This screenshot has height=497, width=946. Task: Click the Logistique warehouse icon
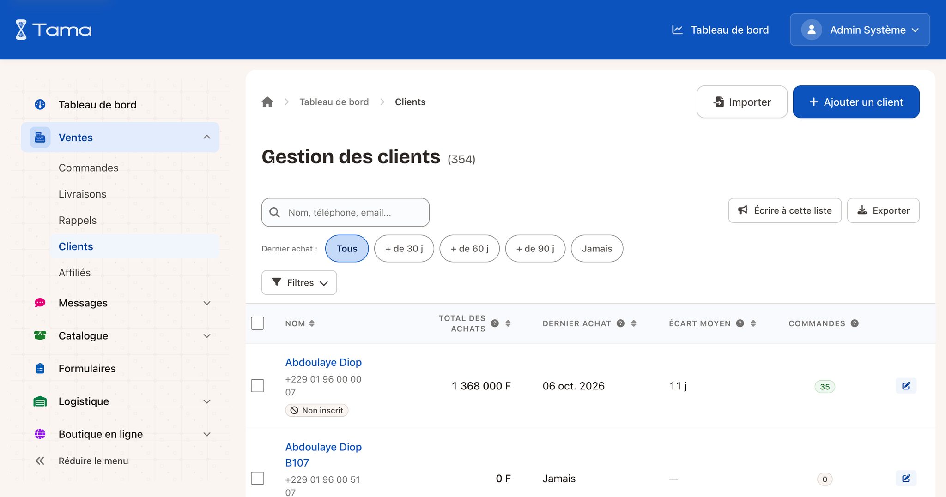(40, 401)
